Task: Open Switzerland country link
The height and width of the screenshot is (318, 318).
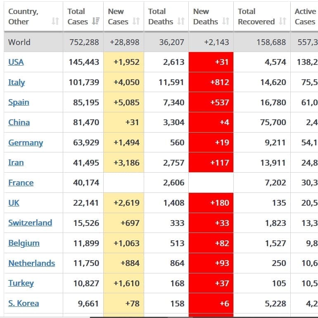Action: coord(30,223)
